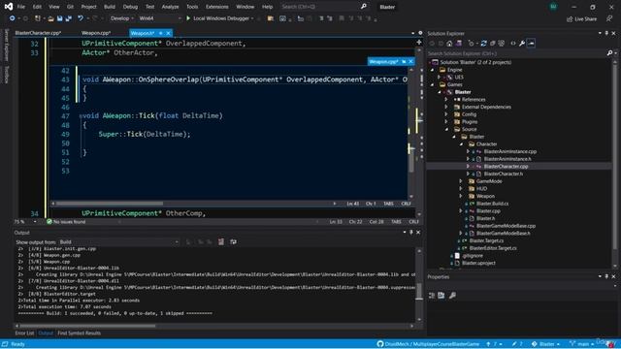Open the Debug menu
Screen dimensions: 621x349
click(130, 7)
